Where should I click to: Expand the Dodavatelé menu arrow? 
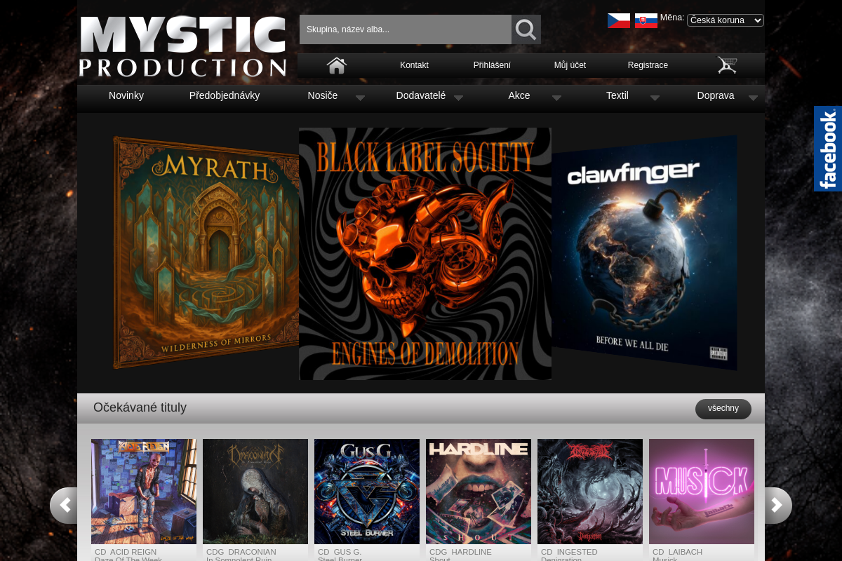458,99
